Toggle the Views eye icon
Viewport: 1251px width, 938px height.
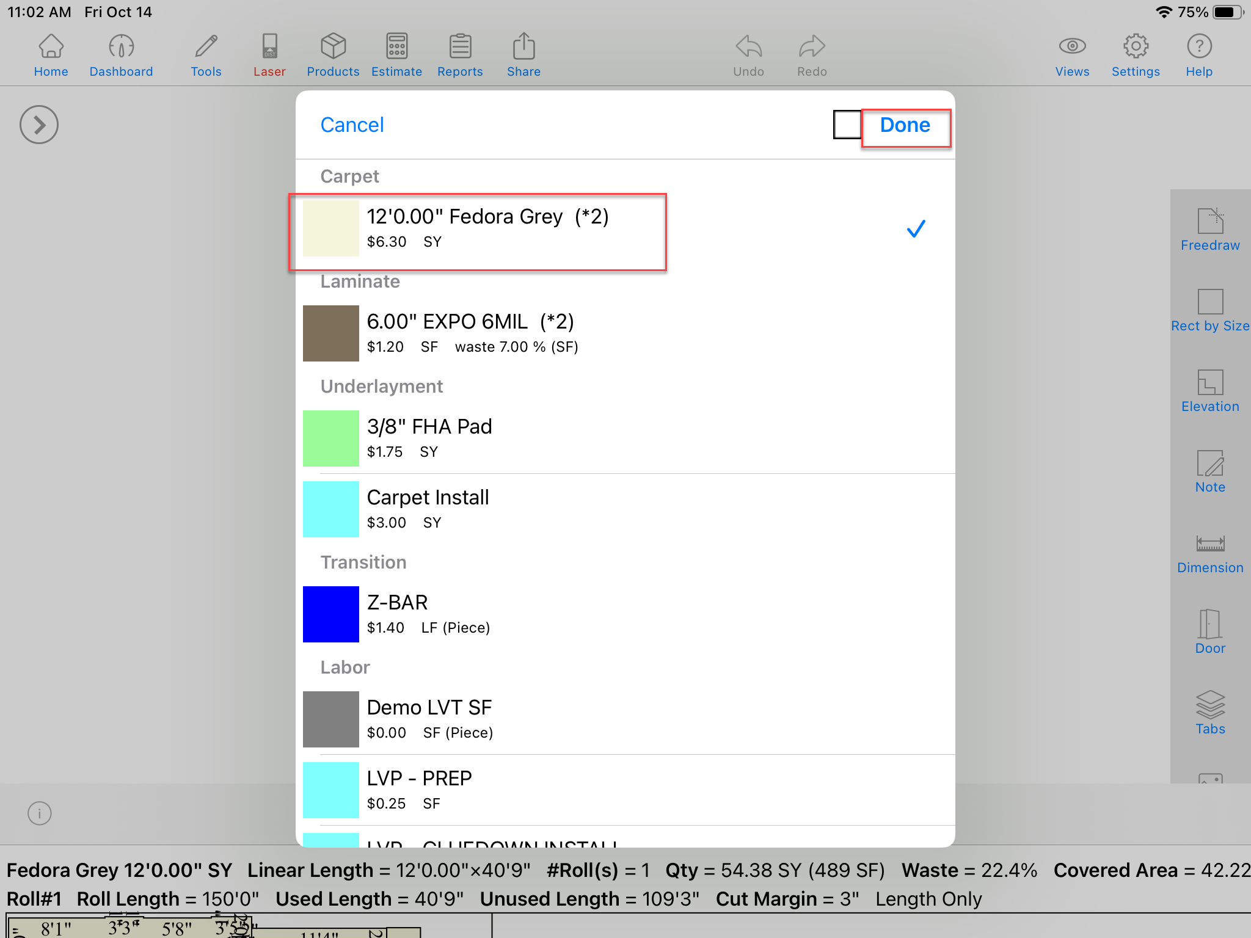[x=1072, y=56]
